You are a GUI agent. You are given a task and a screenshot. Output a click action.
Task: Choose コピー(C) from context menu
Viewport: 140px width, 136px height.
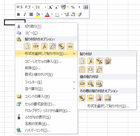(46, 33)
